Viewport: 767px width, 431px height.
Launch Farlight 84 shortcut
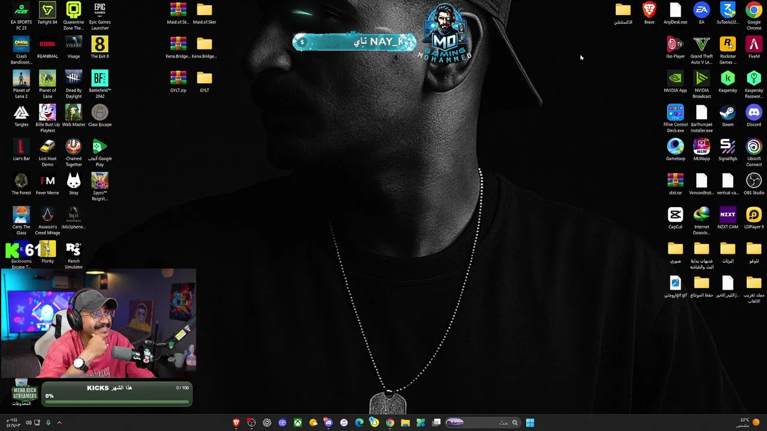[x=47, y=14]
